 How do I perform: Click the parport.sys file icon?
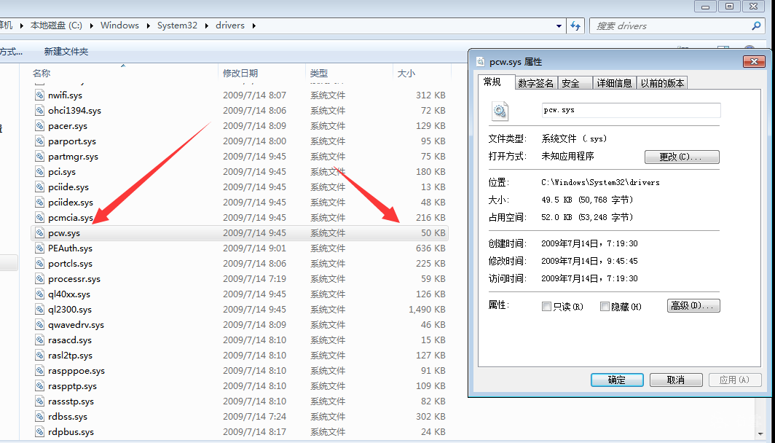[39, 141]
